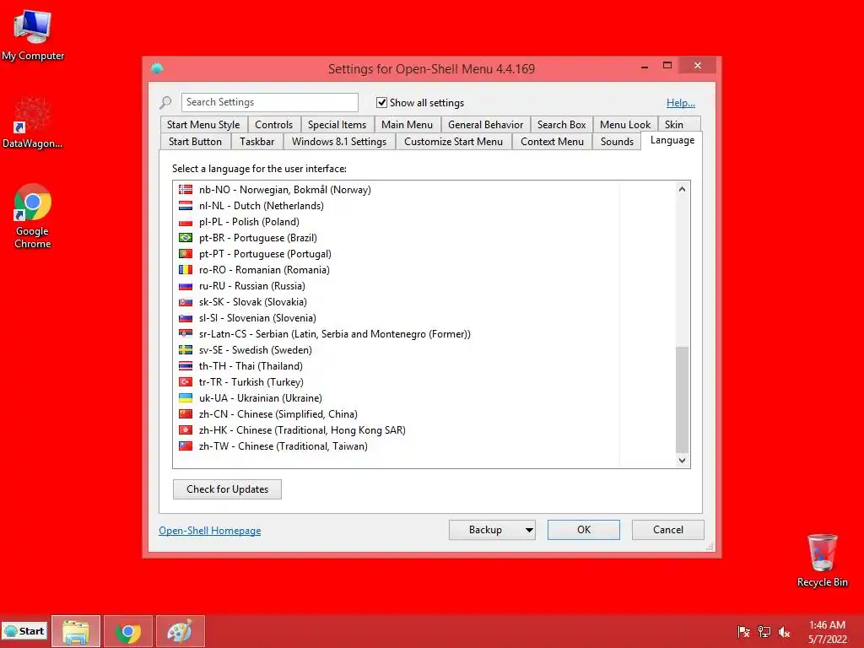The width and height of the screenshot is (864, 648).
Task: Click the magnifier icon beside Search Settings
Action: [x=165, y=102]
